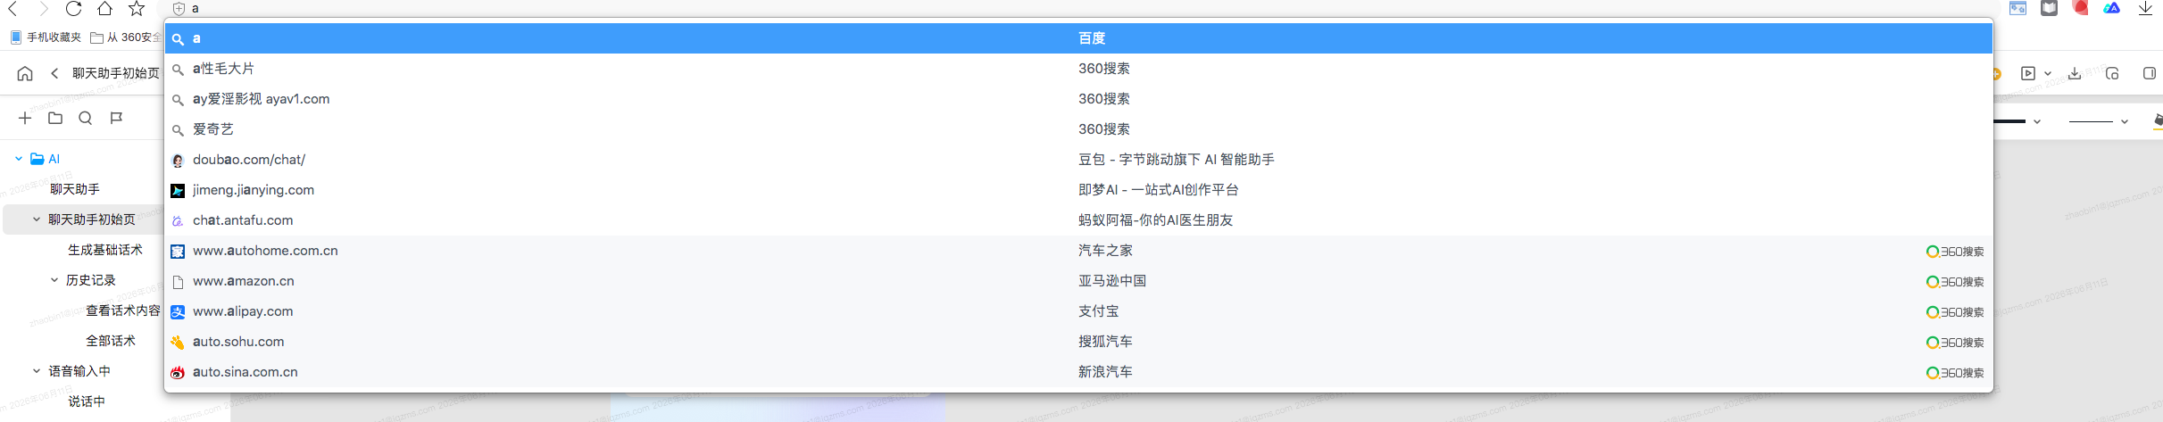
Task: Collapse the 聊天助手初始页 tree node
Action: point(37,219)
